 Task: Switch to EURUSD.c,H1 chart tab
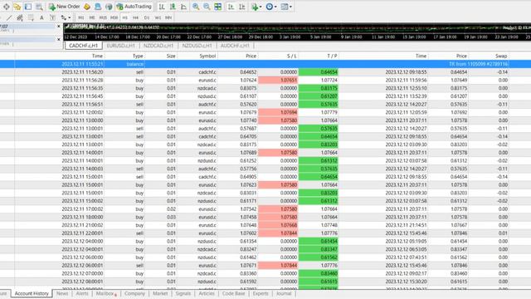pos(121,46)
